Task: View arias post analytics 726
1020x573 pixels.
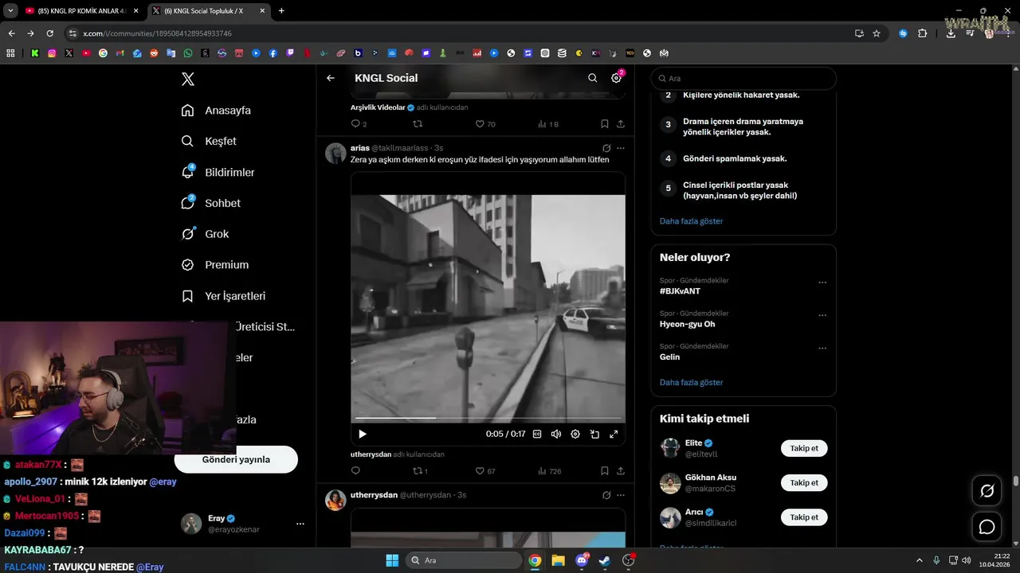Action: tap(549, 471)
